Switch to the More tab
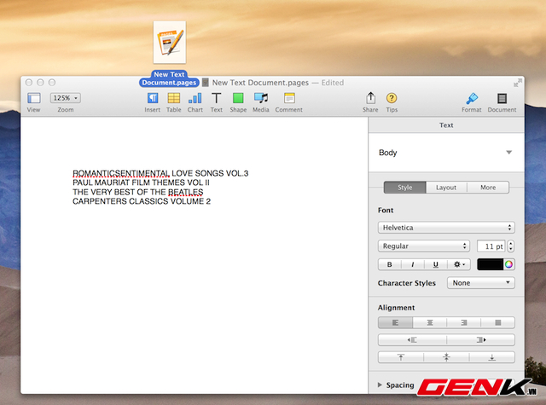Image resolution: width=546 pixels, height=405 pixels. [488, 188]
